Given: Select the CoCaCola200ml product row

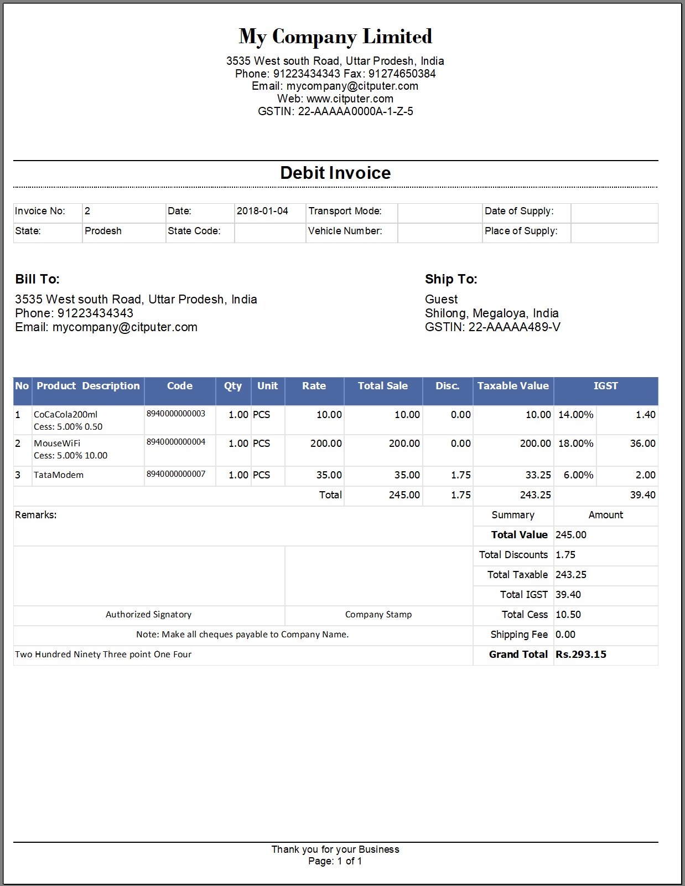Looking at the screenshot, I should click(335, 420).
